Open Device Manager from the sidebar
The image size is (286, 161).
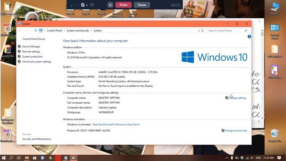pos(31,47)
